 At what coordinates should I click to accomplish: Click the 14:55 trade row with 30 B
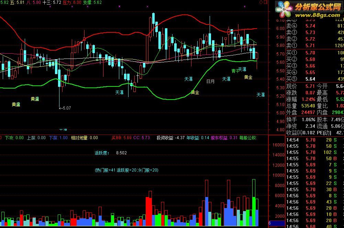(x=315, y=189)
